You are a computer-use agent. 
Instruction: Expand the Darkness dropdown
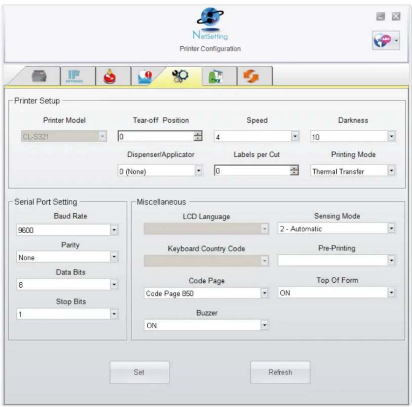391,136
